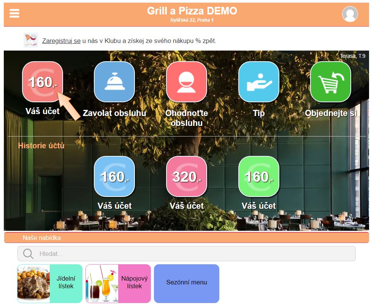Click the Zaregistruj se link
The height and width of the screenshot is (308, 374).
(x=61, y=41)
